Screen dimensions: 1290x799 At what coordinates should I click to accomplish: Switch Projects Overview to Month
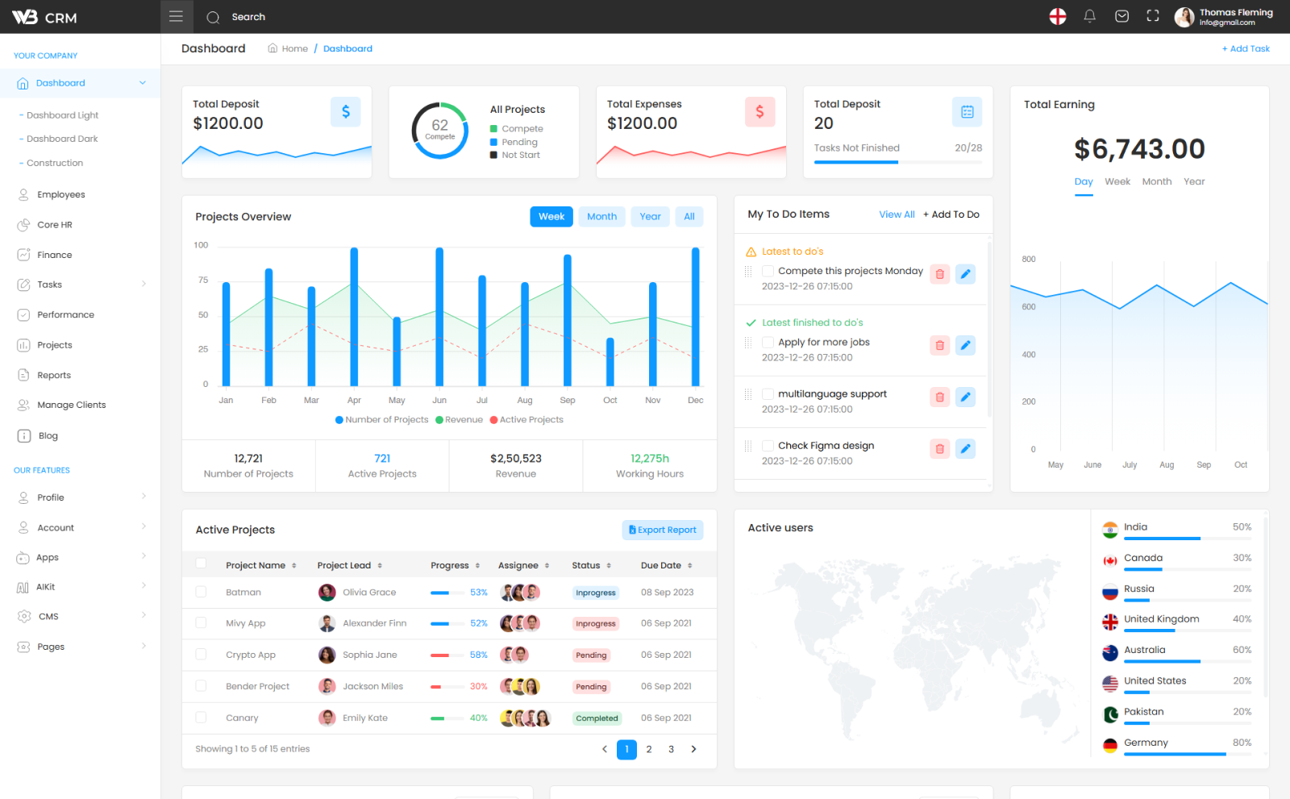click(601, 216)
